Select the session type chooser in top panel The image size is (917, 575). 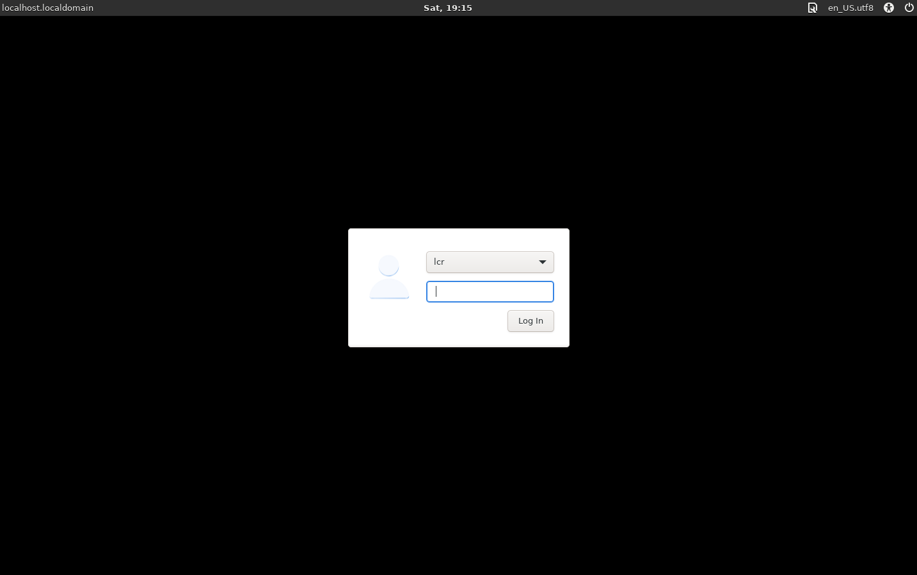(x=812, y=8)
